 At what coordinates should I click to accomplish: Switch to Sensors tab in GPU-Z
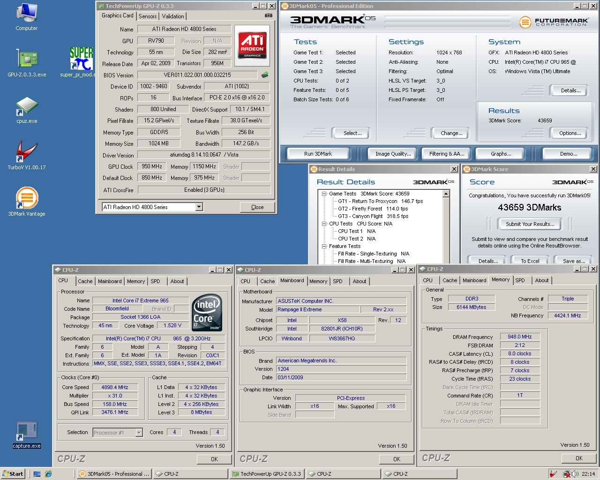point(148,16)
